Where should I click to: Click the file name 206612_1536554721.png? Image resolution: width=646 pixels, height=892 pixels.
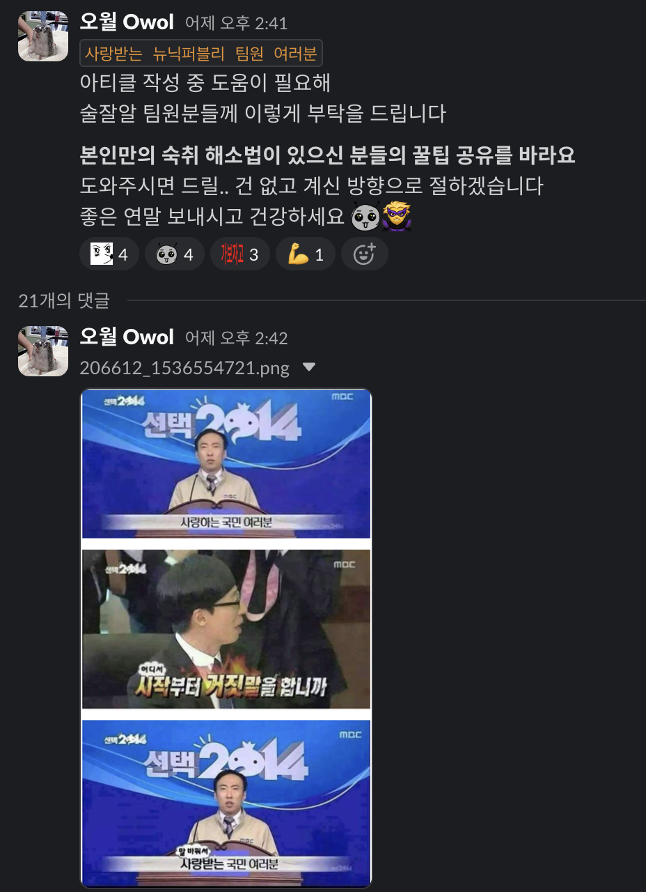pos(184,368)
